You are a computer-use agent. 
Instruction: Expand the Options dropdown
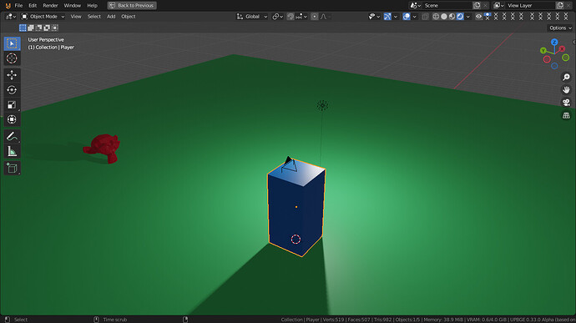pyautogui.click(x=560, y=28)
